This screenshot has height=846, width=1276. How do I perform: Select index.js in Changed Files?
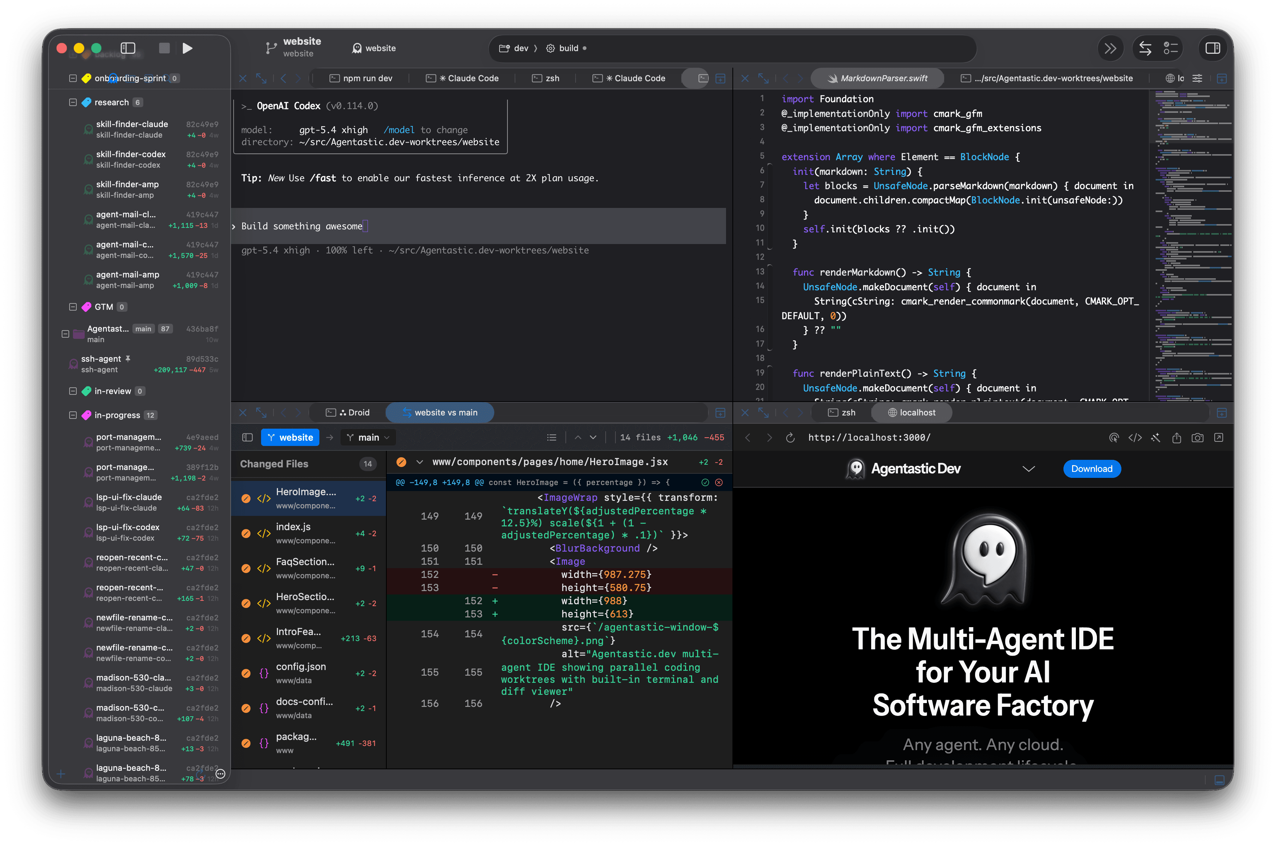pos(308,533)
